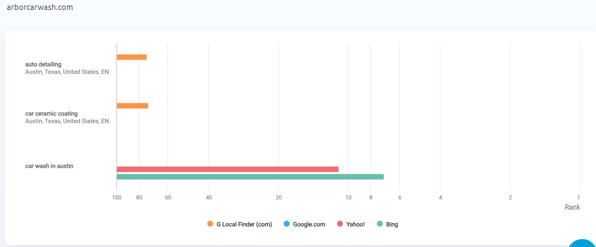Toggle the Bing legend series

click(x=387, y=224)
